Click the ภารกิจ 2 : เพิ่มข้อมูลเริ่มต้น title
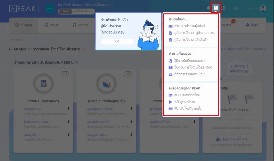 pyautogui.click(x=106, y=101)
